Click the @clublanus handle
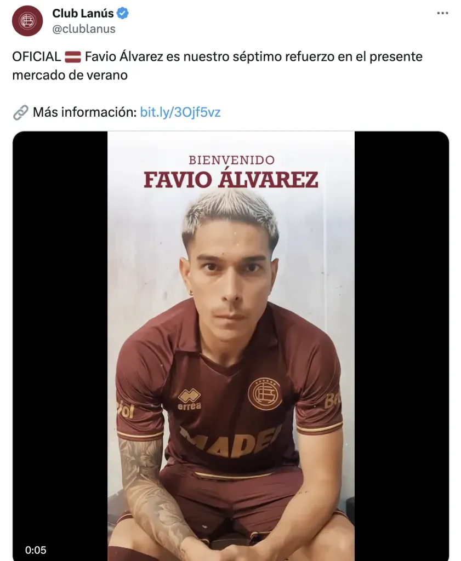This screenshot has height=561, width=461. tap(84, 29)
